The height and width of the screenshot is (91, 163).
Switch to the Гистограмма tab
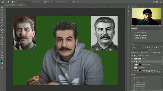click(x=151, y=6)
